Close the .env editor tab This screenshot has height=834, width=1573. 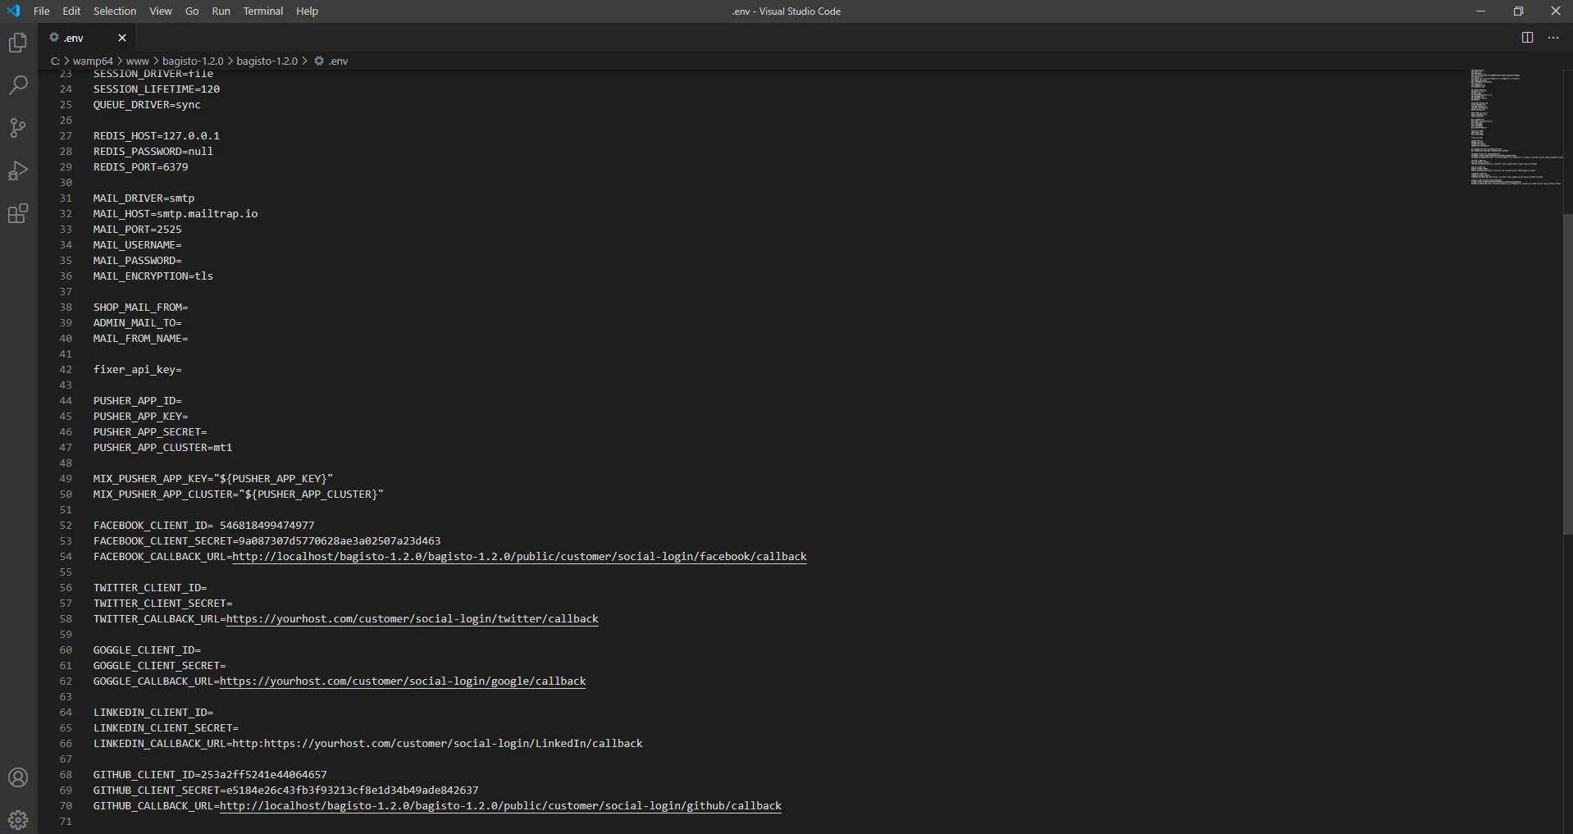click(122, 38)
